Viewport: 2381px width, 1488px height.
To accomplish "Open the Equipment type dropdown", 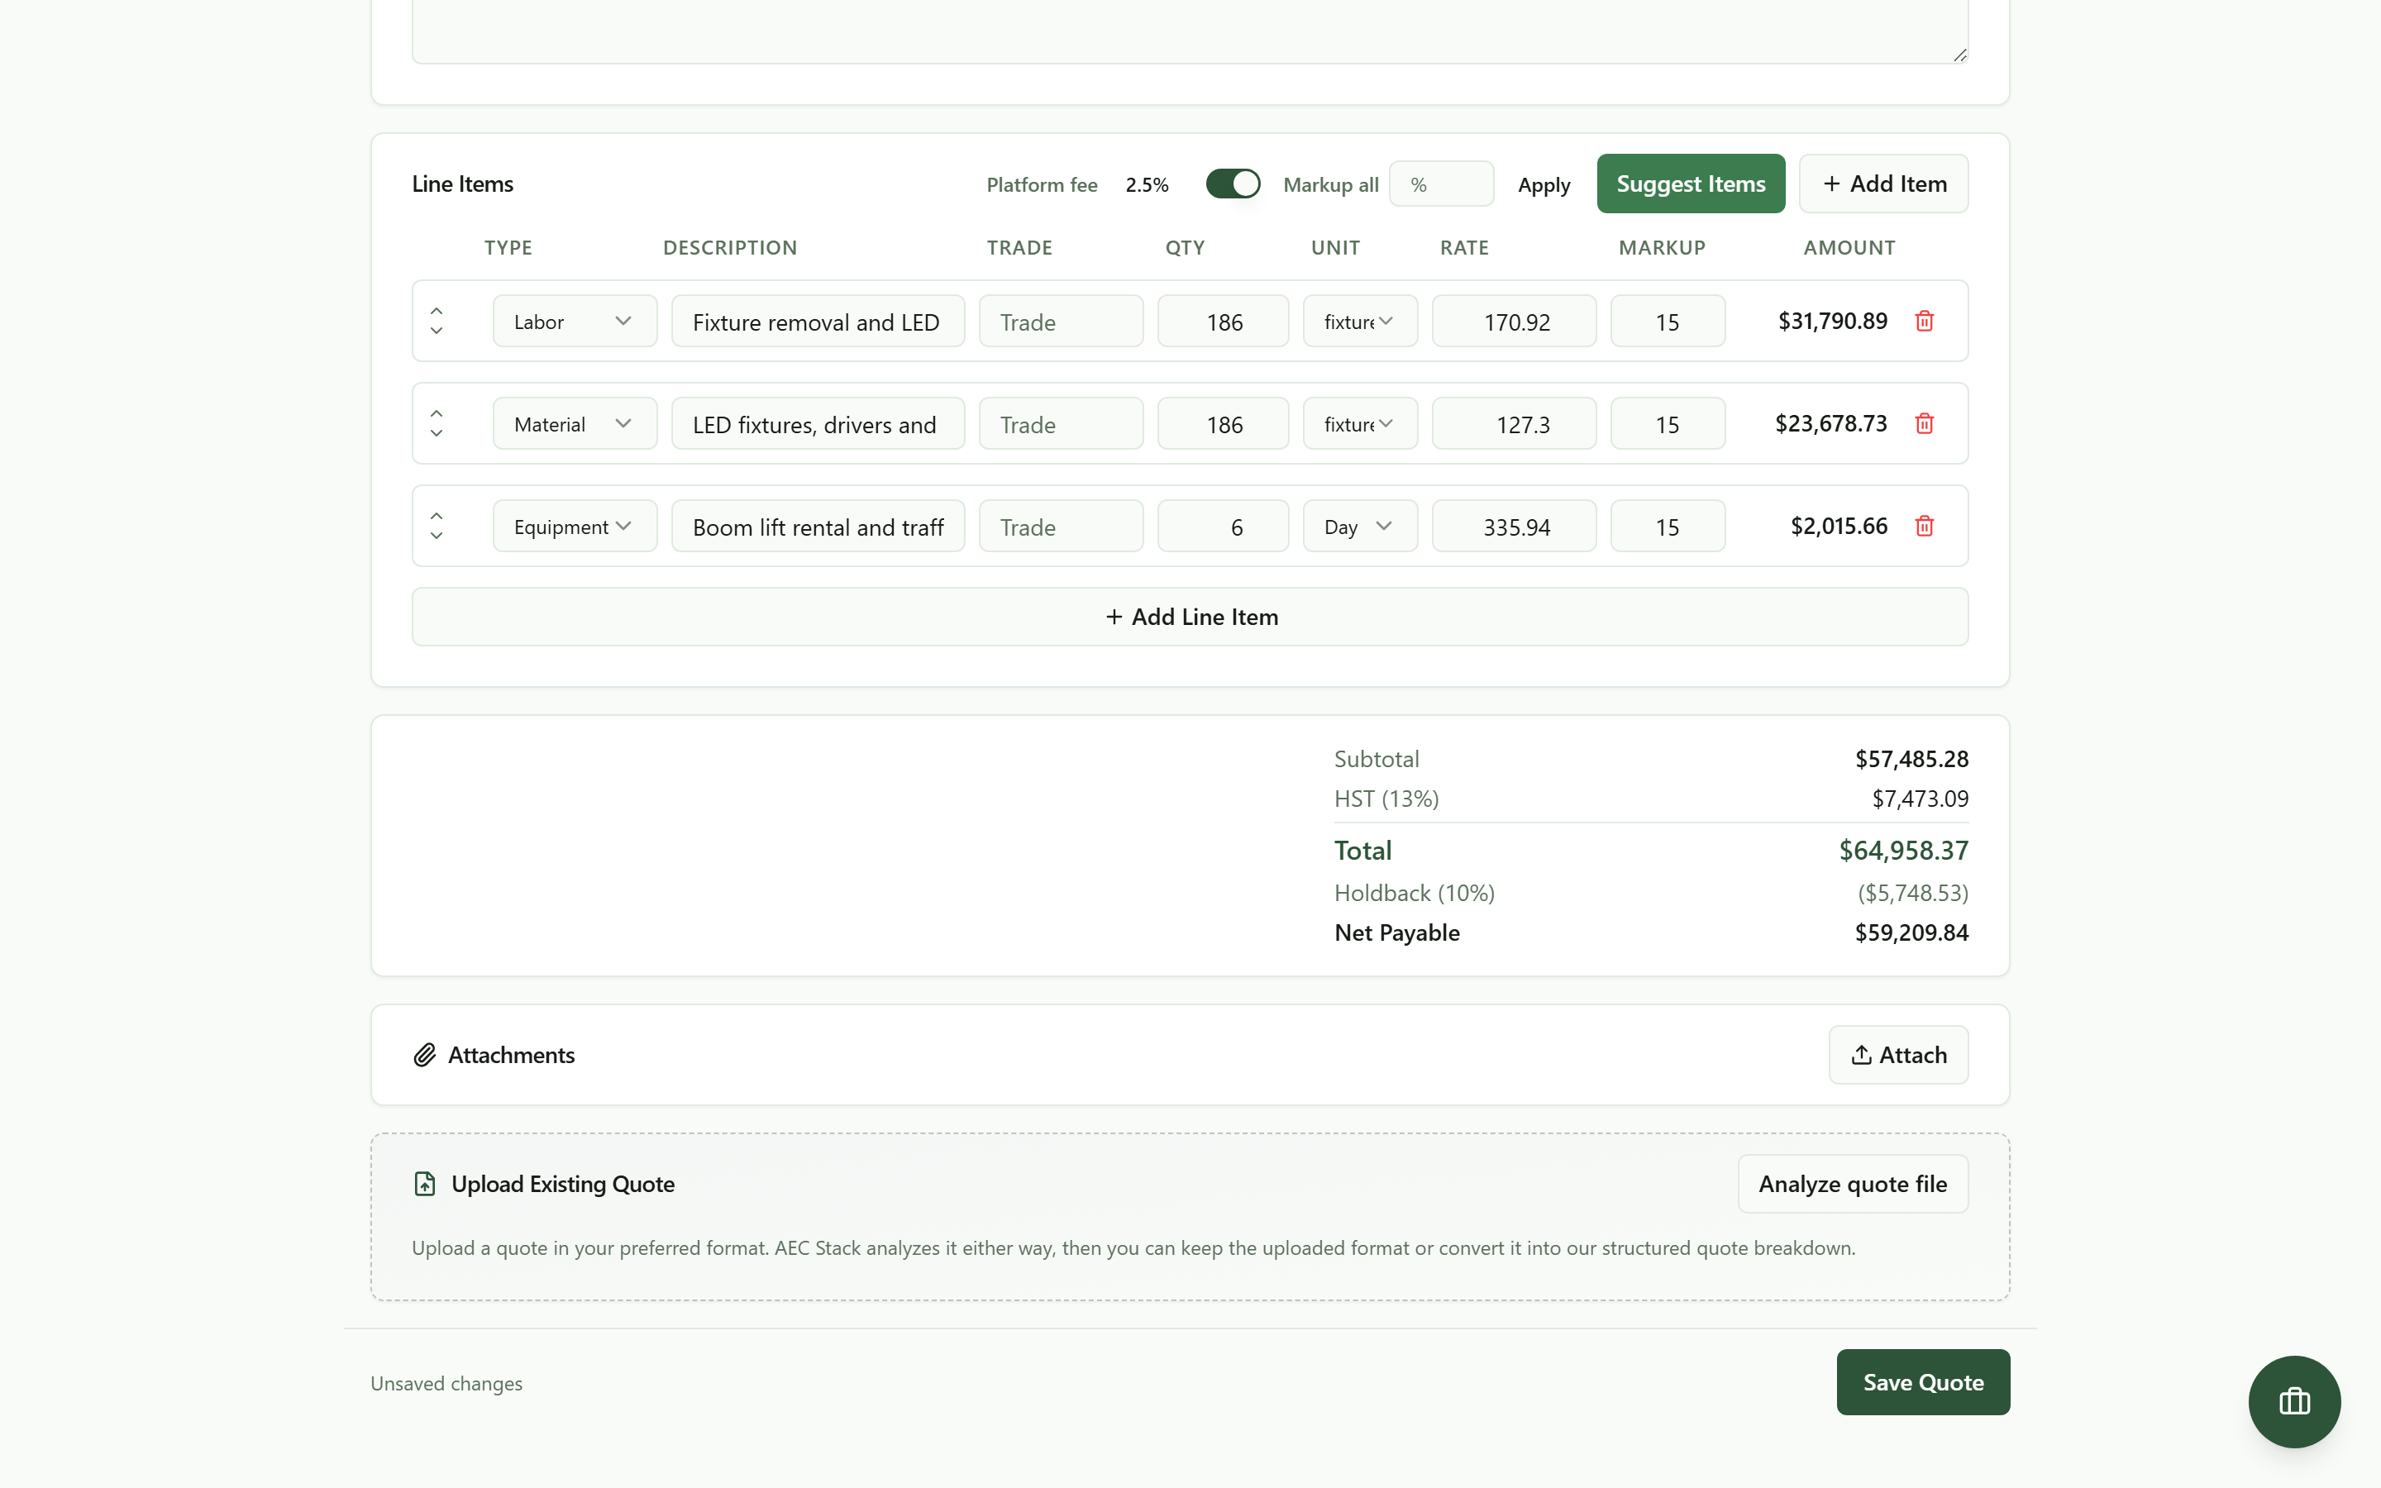I will pyautogui.click(x=575, y=526).
